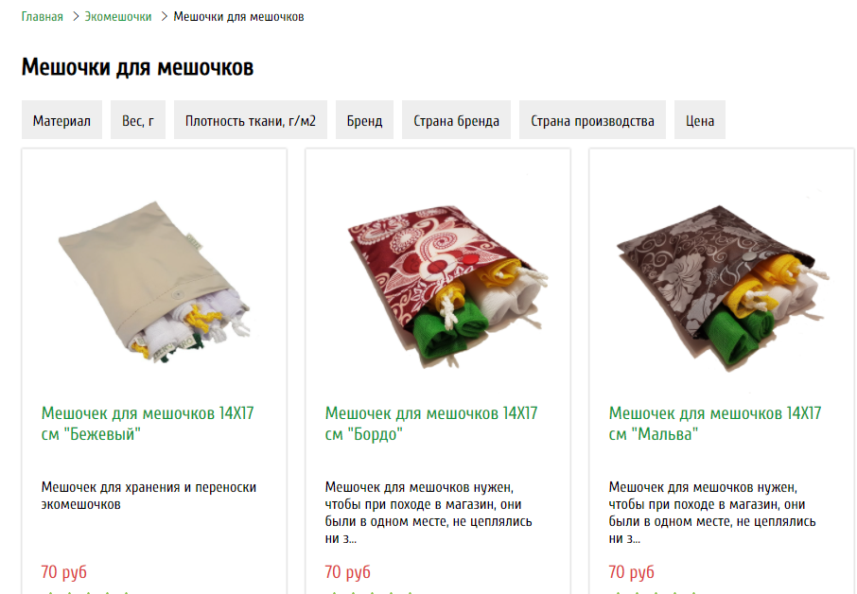Click the Мешочки для мешочков breadcrumb
Image resolution: width=857 pixels, height=594 pixels.
pyautogui.click(x=239, y=17)
